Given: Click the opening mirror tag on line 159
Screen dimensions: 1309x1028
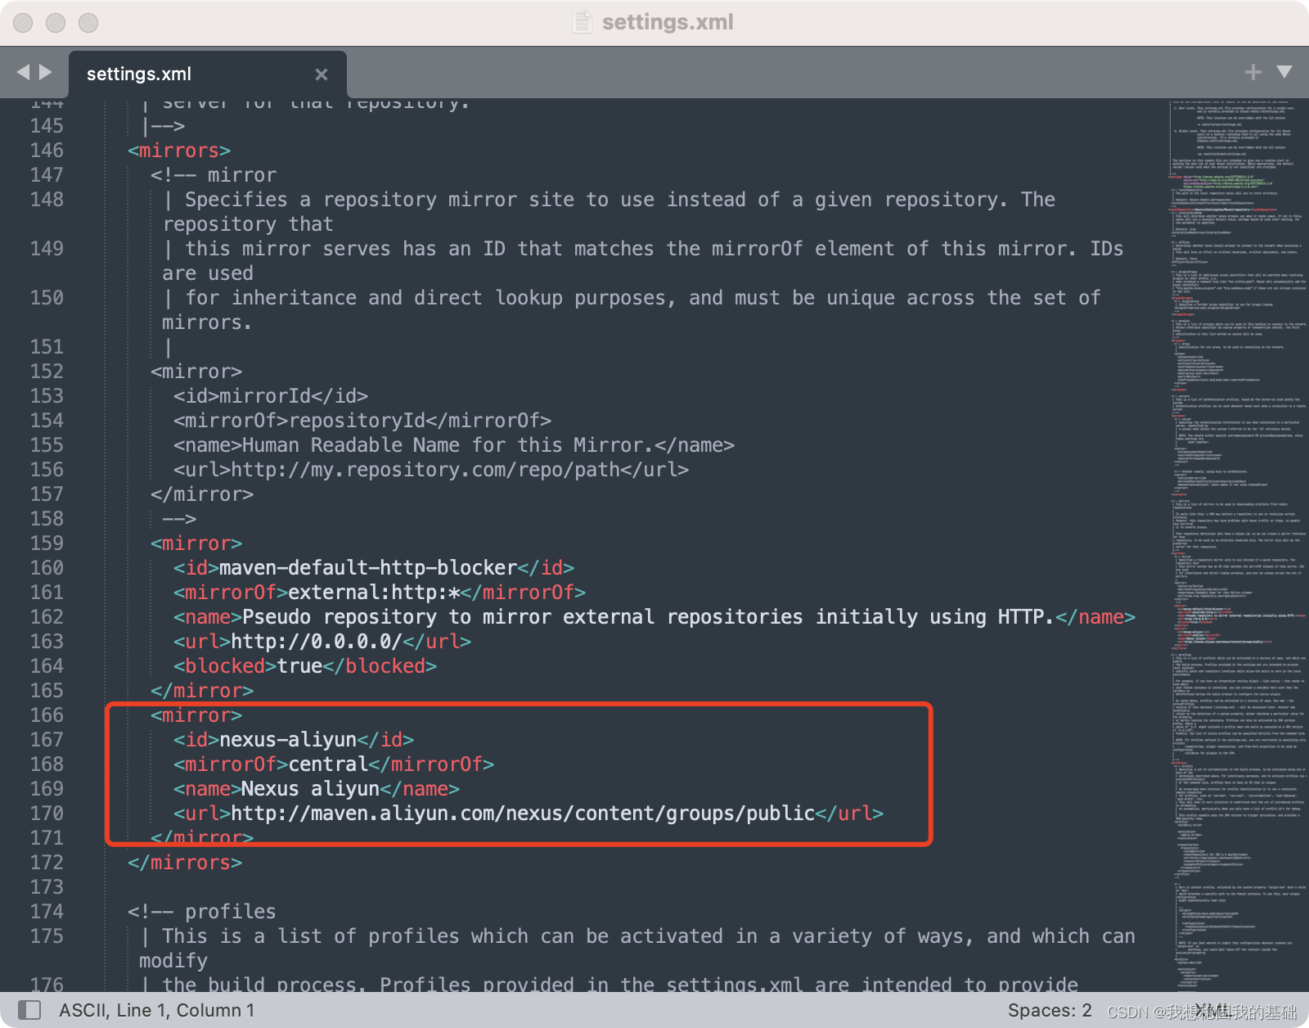Looking at the screenshot, I should point(196,543).
